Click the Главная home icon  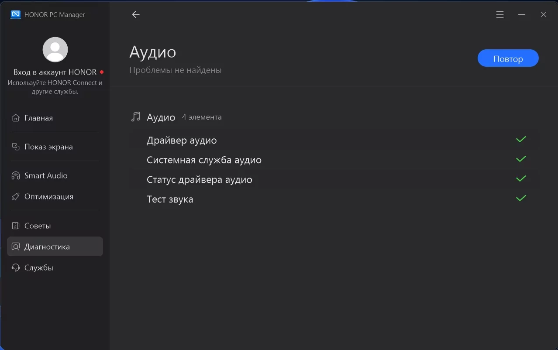click(x=16, y=118)
